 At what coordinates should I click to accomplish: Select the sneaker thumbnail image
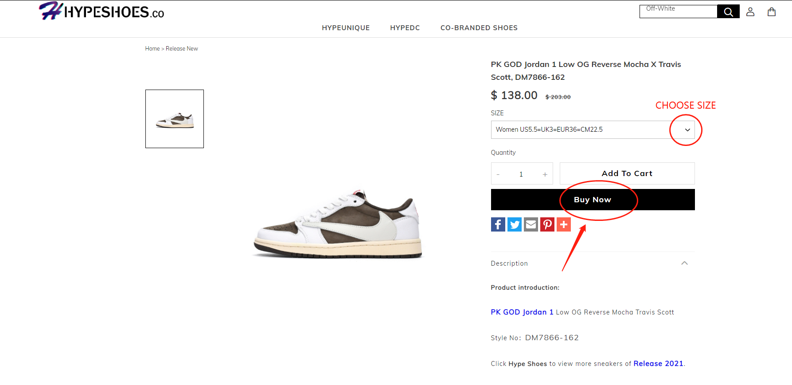175,119
